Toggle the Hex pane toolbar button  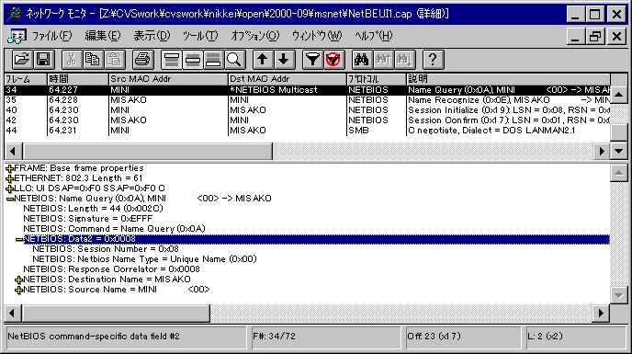click(213, 60)
